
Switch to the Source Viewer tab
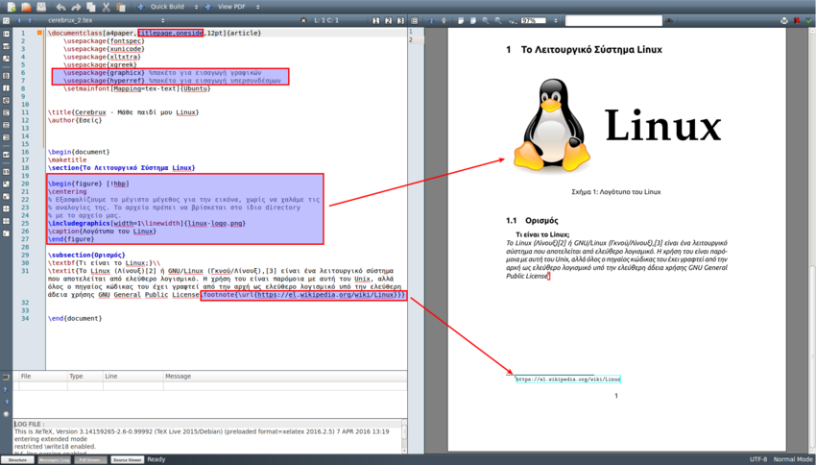(x=127, y=459)
